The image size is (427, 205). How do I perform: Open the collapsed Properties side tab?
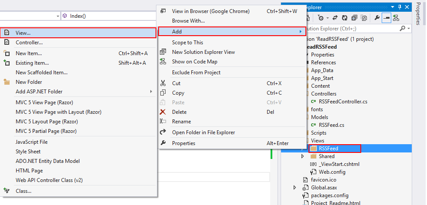pos(417,13)
